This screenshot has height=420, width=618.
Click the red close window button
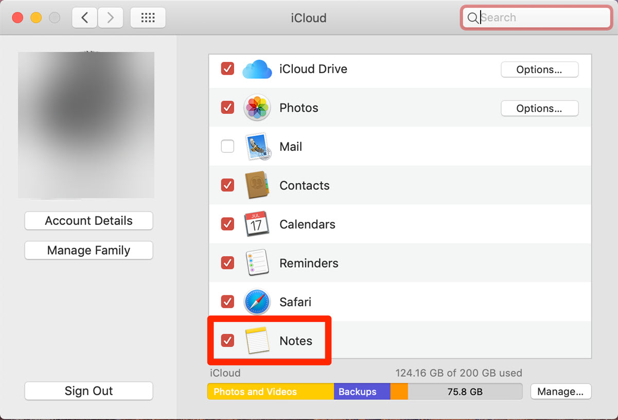(17, 18)
